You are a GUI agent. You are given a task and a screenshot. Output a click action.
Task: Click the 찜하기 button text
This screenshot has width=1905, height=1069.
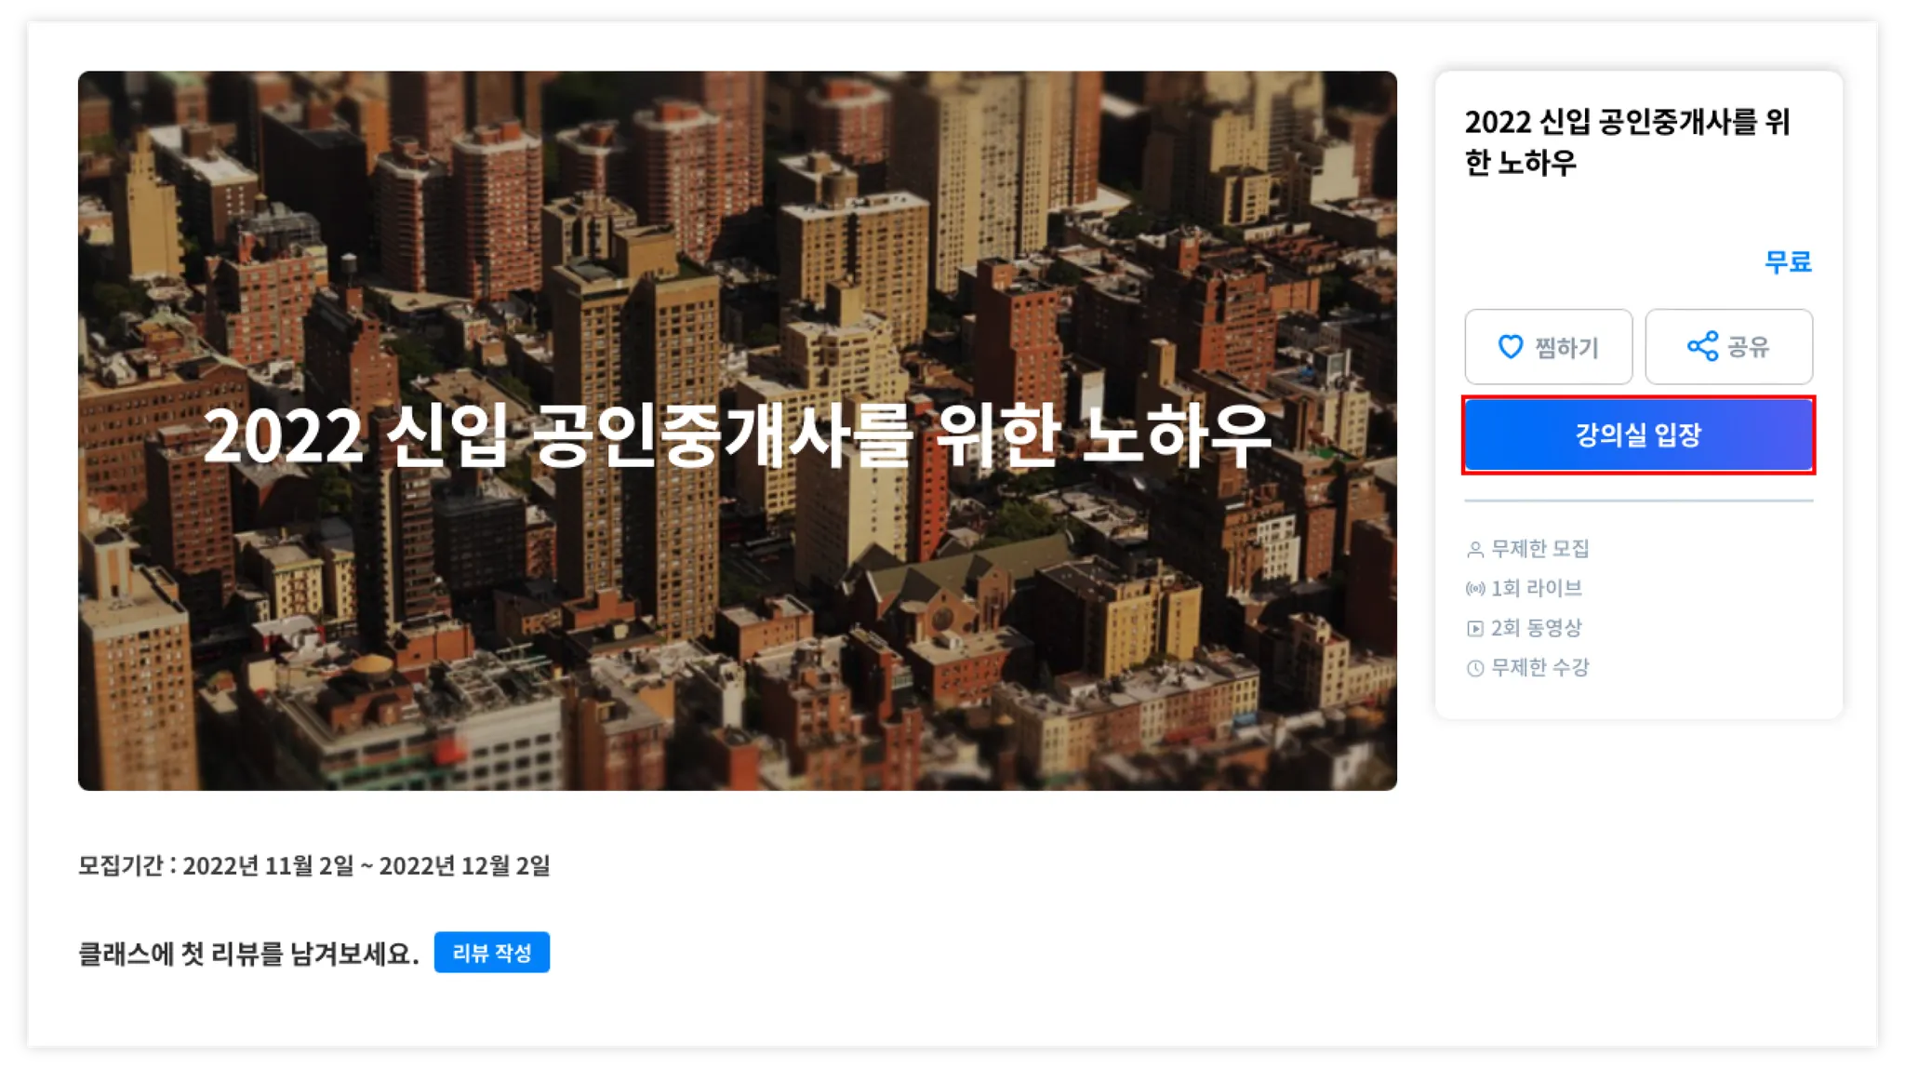1566,348
